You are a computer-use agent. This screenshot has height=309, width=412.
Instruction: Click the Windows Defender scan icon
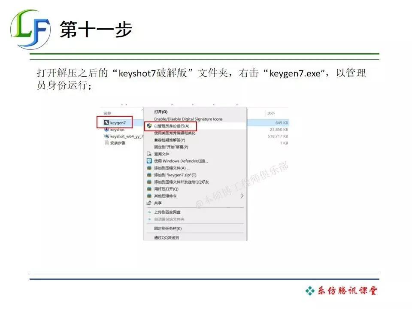149,161
